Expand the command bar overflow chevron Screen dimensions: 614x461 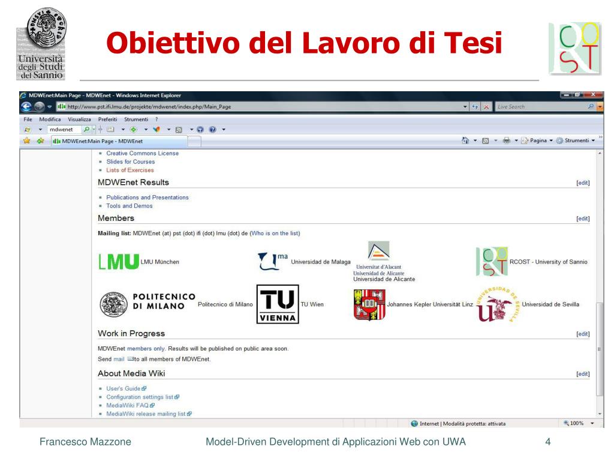pos(600,137)
